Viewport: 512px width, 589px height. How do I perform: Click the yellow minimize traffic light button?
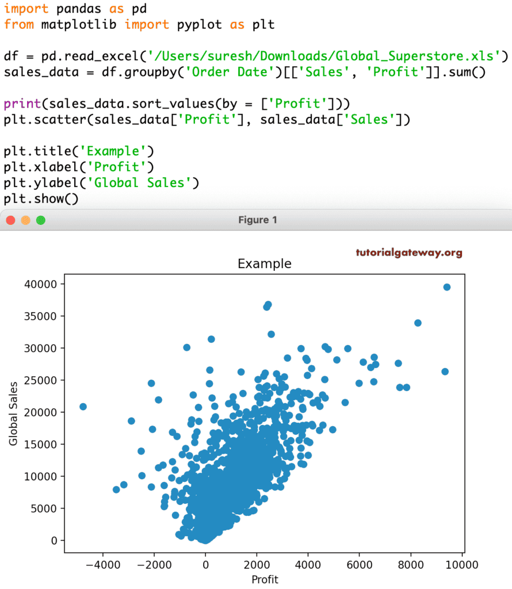25,219
